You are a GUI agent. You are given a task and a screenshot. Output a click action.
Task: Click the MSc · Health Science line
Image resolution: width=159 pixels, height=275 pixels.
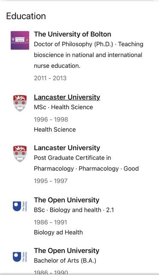(63, 107)
